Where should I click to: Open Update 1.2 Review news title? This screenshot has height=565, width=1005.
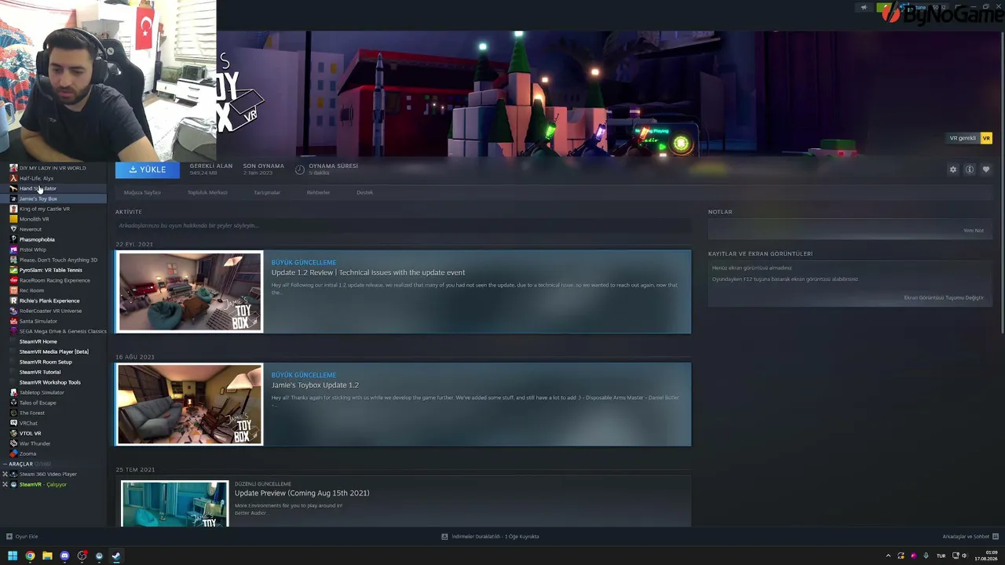pyautogui.click(x=368, y=272)
